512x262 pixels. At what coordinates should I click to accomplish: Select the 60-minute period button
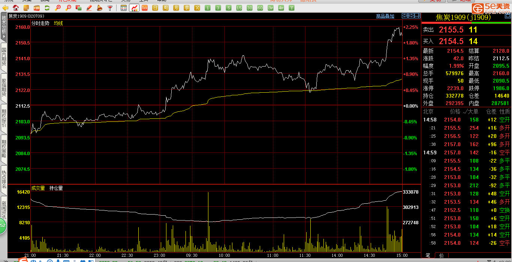[260, 8]
